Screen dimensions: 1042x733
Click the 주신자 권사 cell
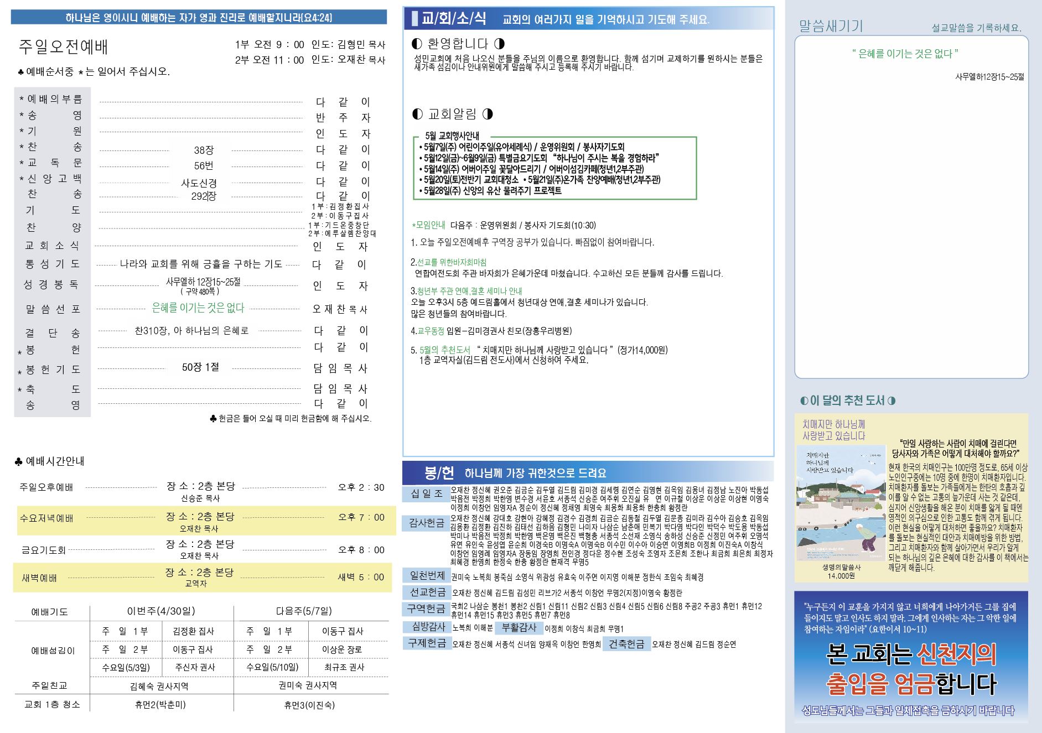coord(195,667)
